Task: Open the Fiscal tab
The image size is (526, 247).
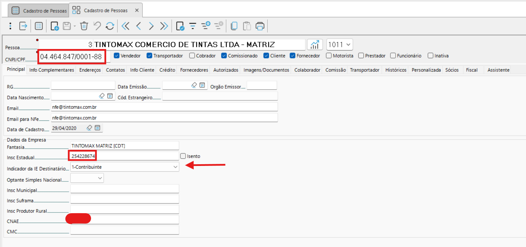Action: click(x=472, y=70)
